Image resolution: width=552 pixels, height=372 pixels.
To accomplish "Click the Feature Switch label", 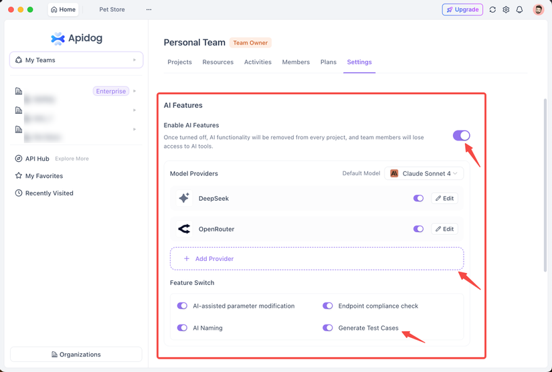I will [192, 282].
